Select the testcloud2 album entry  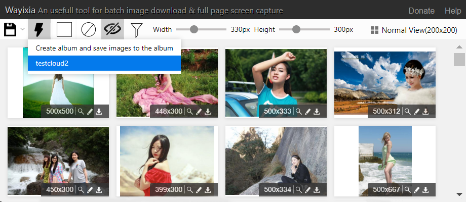tap(104, 63)
